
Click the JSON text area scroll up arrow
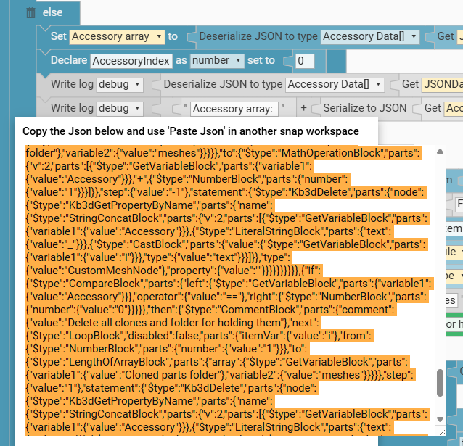[440, 152]
